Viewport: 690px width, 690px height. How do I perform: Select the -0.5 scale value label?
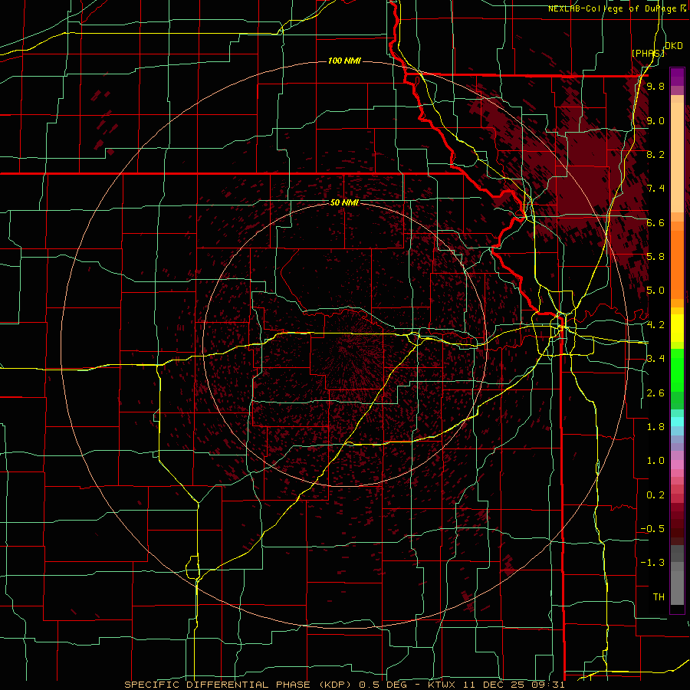click(x=652, y=529)
